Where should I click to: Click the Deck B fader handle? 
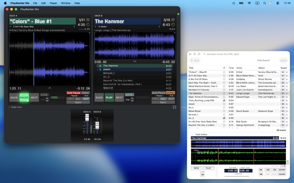click(x=97, y=125)
